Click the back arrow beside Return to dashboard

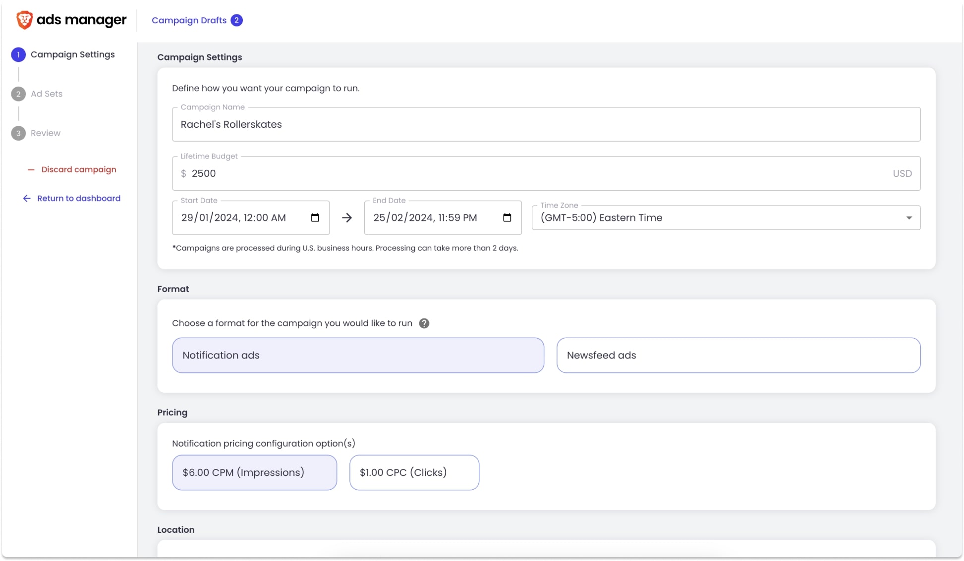(27, 199)
